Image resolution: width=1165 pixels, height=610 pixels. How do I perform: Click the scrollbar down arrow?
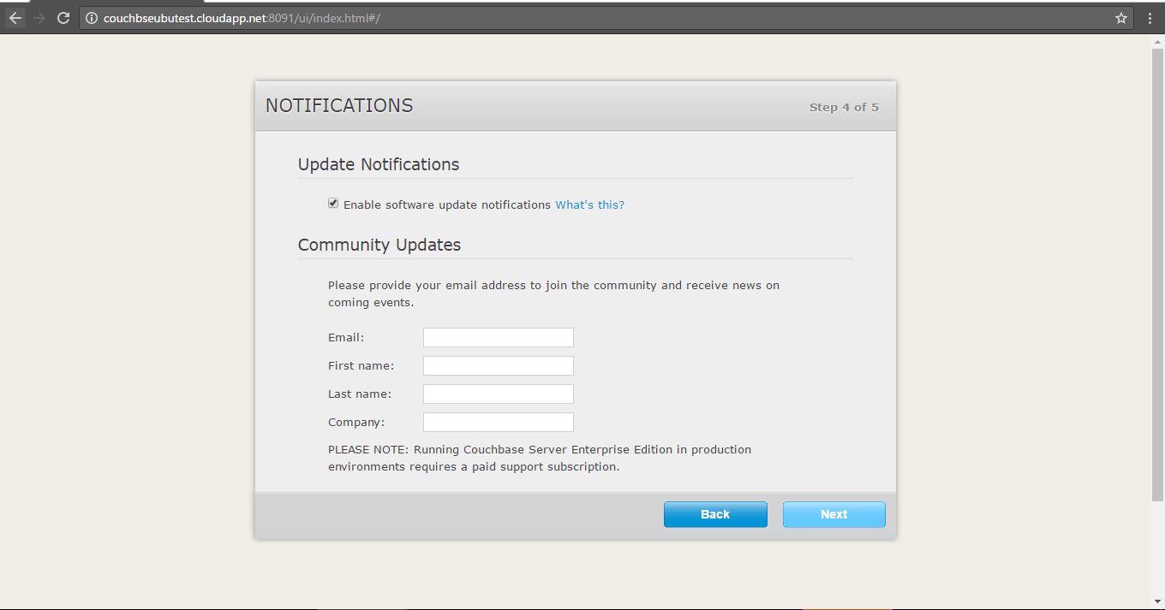click(1156, 601)
